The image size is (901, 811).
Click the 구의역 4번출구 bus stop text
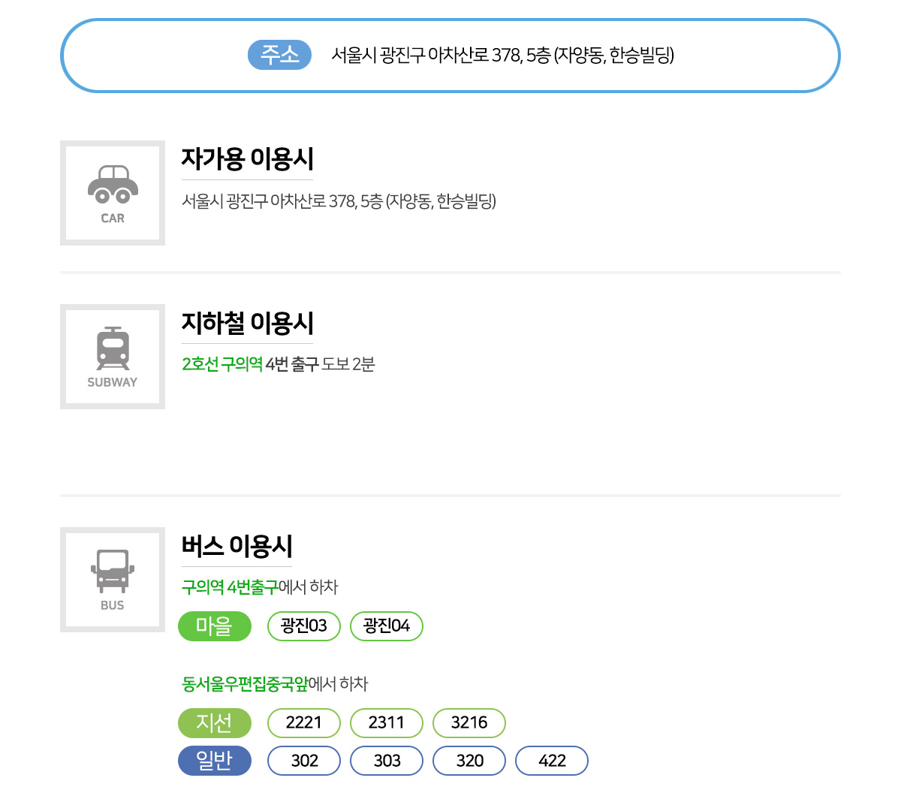coord(230,587)
